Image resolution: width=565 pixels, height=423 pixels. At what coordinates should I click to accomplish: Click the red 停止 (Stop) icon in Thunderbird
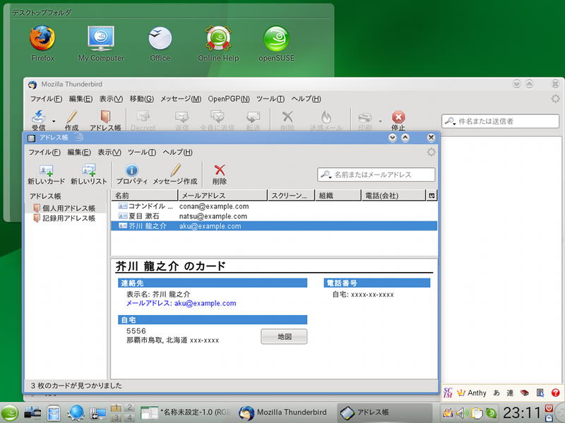coord(398,118)
